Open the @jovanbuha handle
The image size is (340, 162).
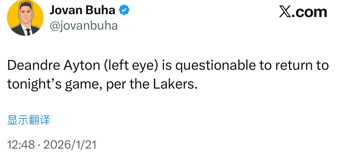(83, 26)
